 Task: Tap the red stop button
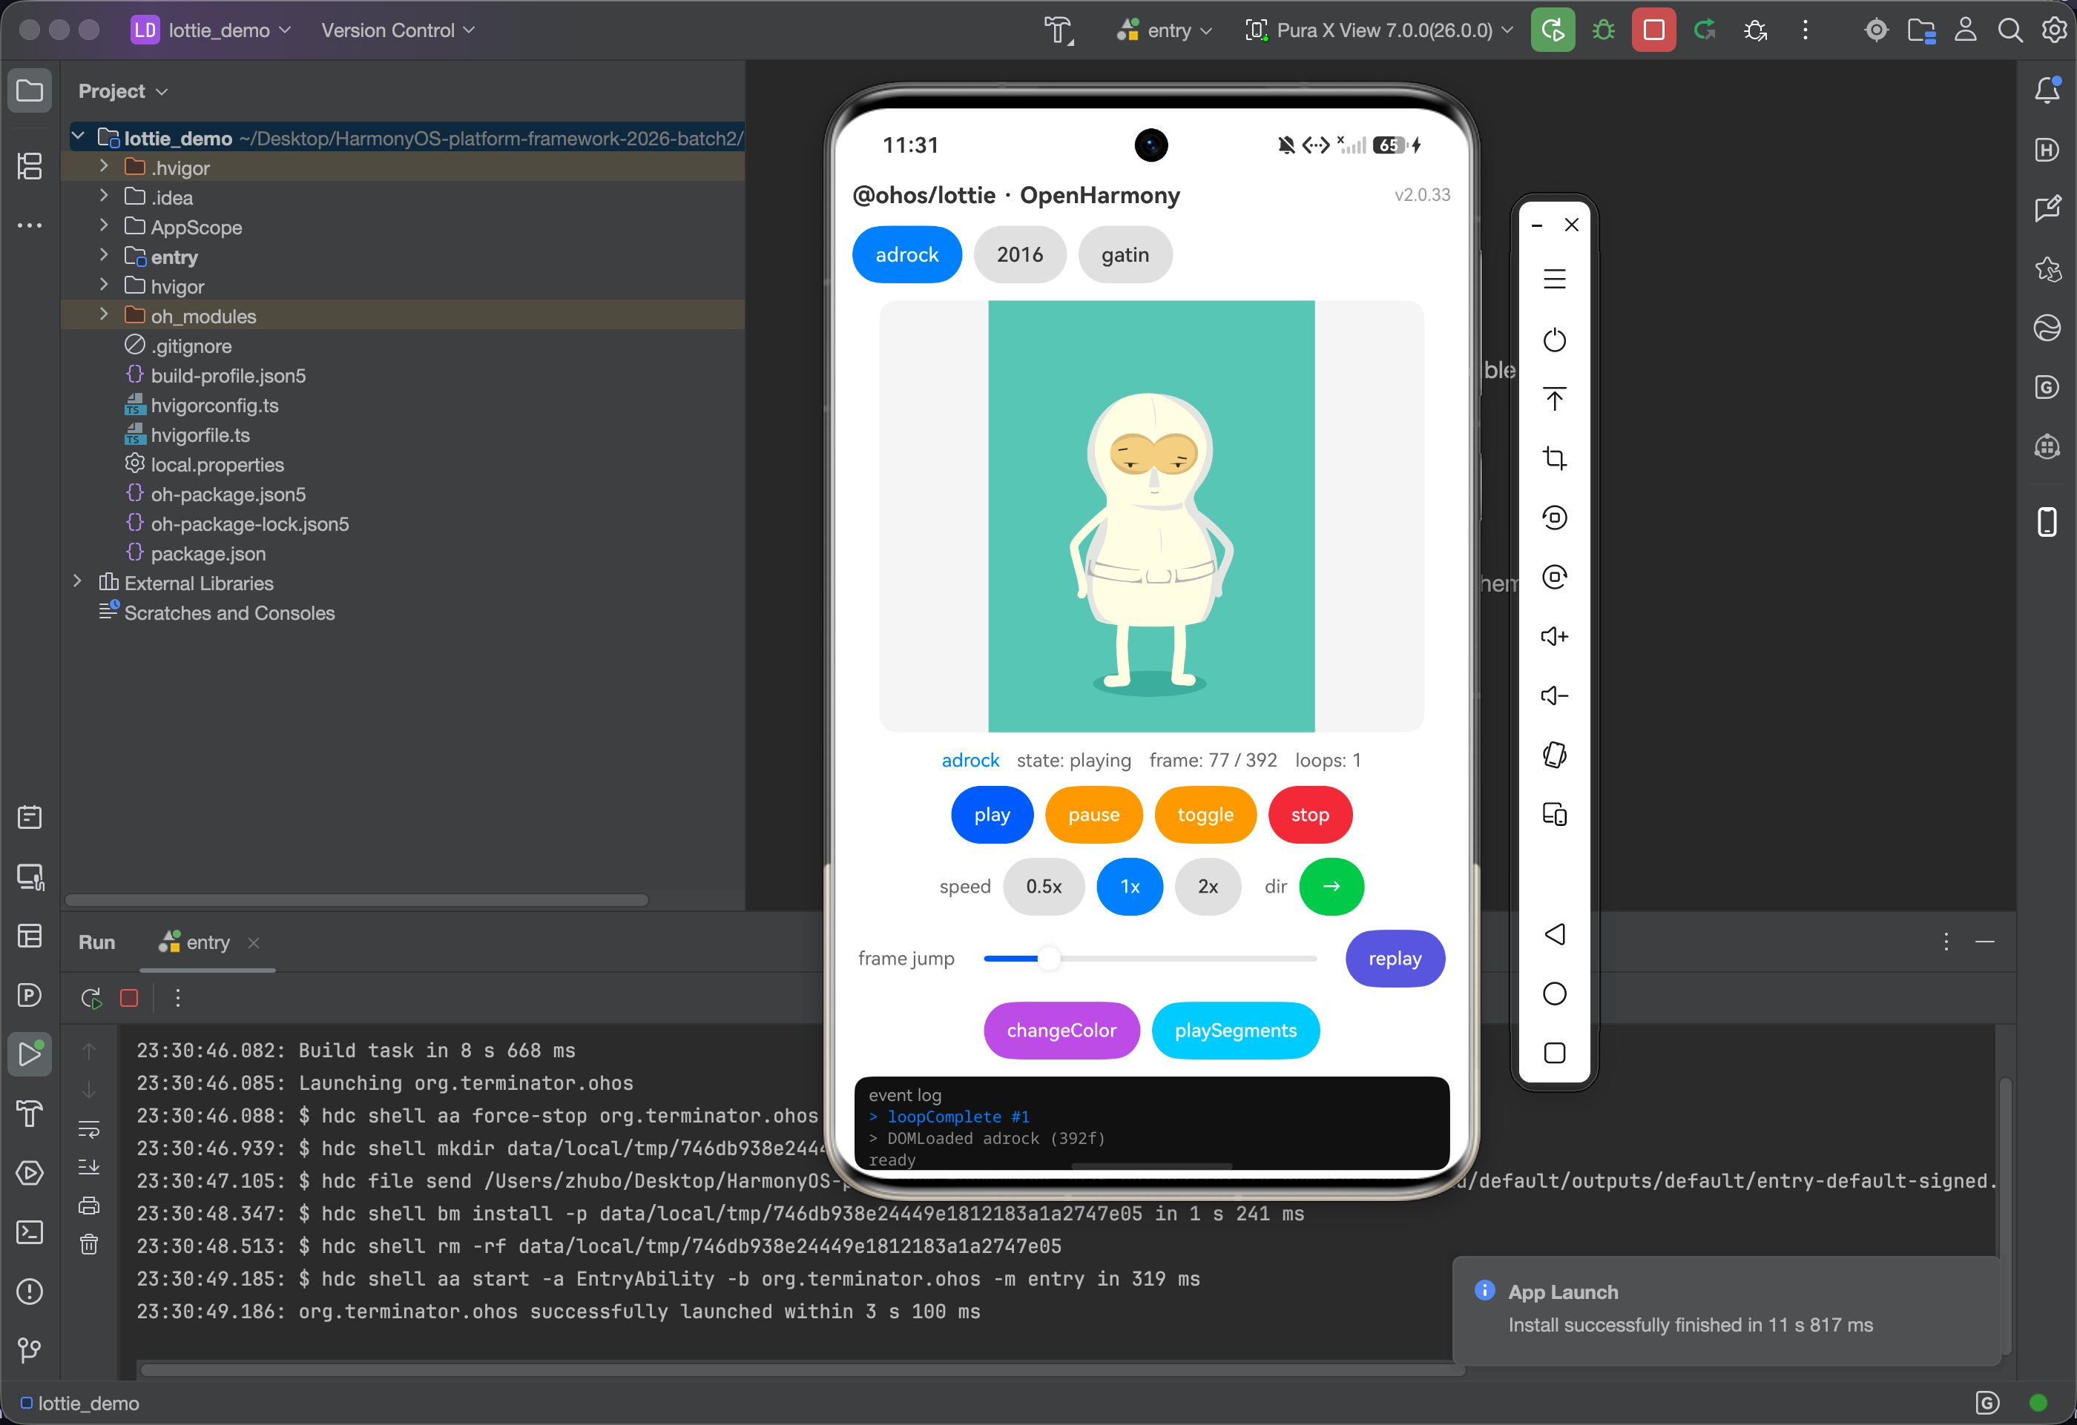point(1309,814)
